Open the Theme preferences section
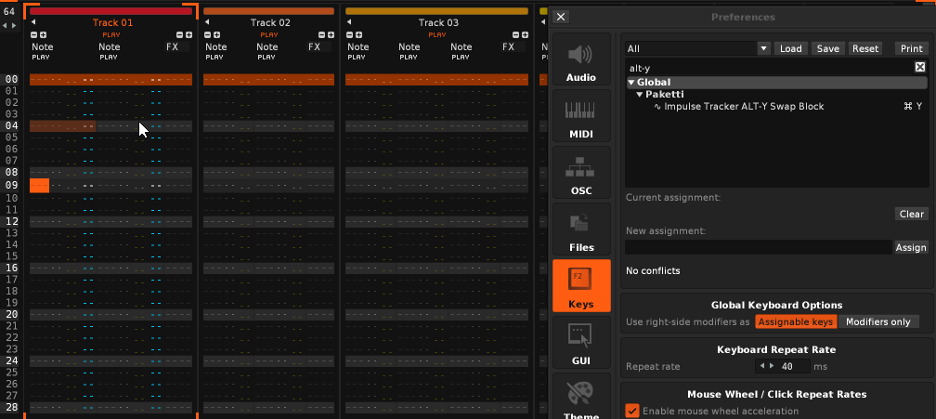936x419 pixels. click(581, 397)
